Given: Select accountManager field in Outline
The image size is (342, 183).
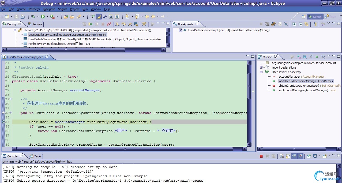Looking at the screenshot, I should point(301,77).
